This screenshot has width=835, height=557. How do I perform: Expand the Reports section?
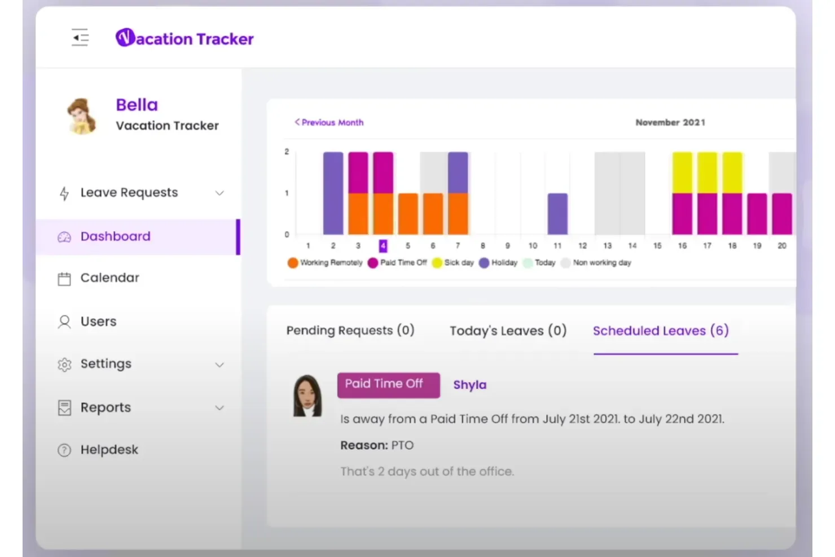219,407
